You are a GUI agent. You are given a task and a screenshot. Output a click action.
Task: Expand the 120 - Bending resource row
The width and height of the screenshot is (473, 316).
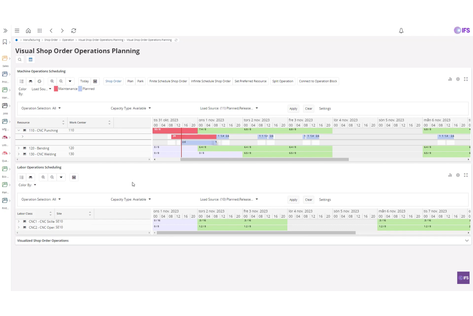coord(19,148)
